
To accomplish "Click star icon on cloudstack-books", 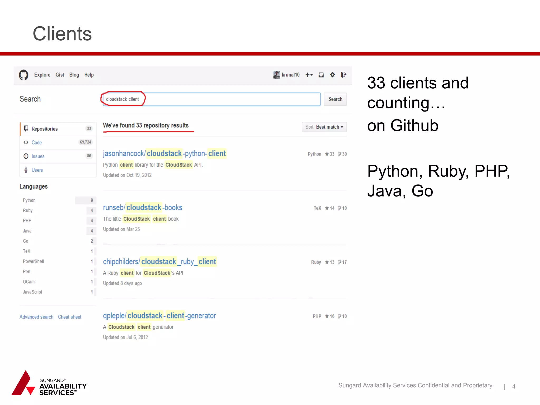I will click(327, 208).
